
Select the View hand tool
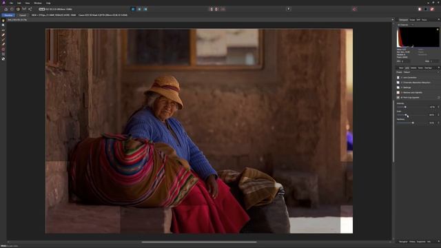(3, 21)
